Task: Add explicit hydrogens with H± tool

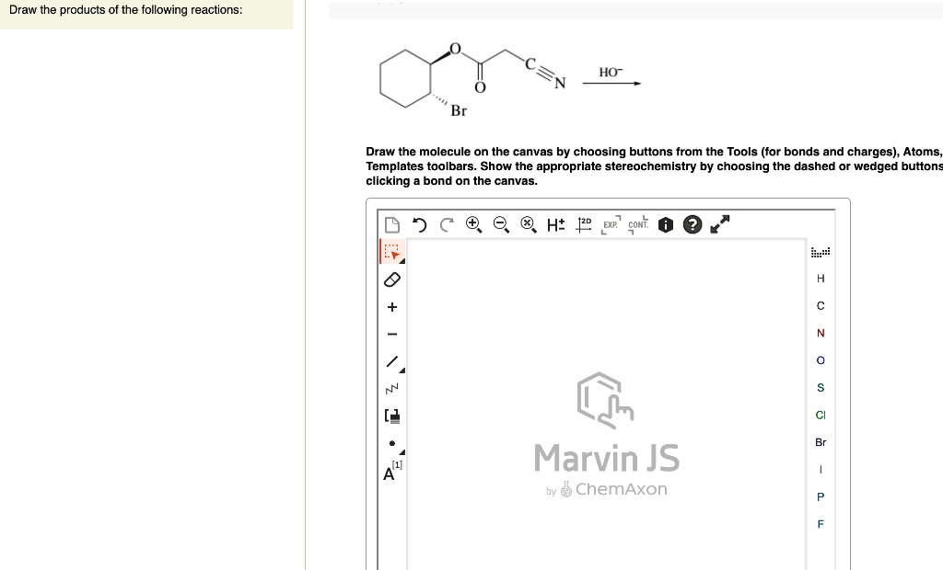Action: 553,224
